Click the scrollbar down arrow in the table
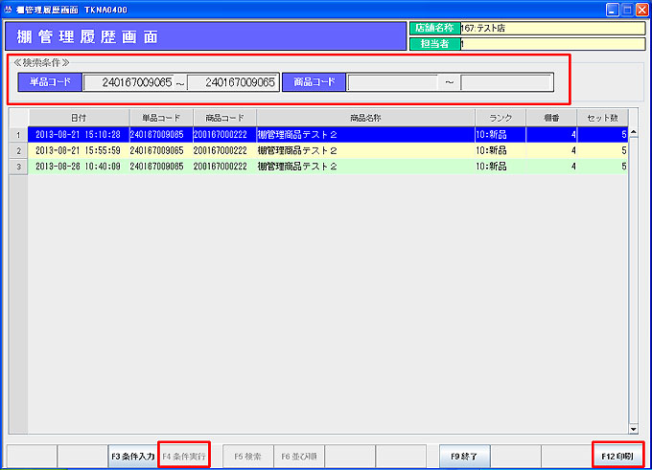652x470 pixels. tap(632, 430)
